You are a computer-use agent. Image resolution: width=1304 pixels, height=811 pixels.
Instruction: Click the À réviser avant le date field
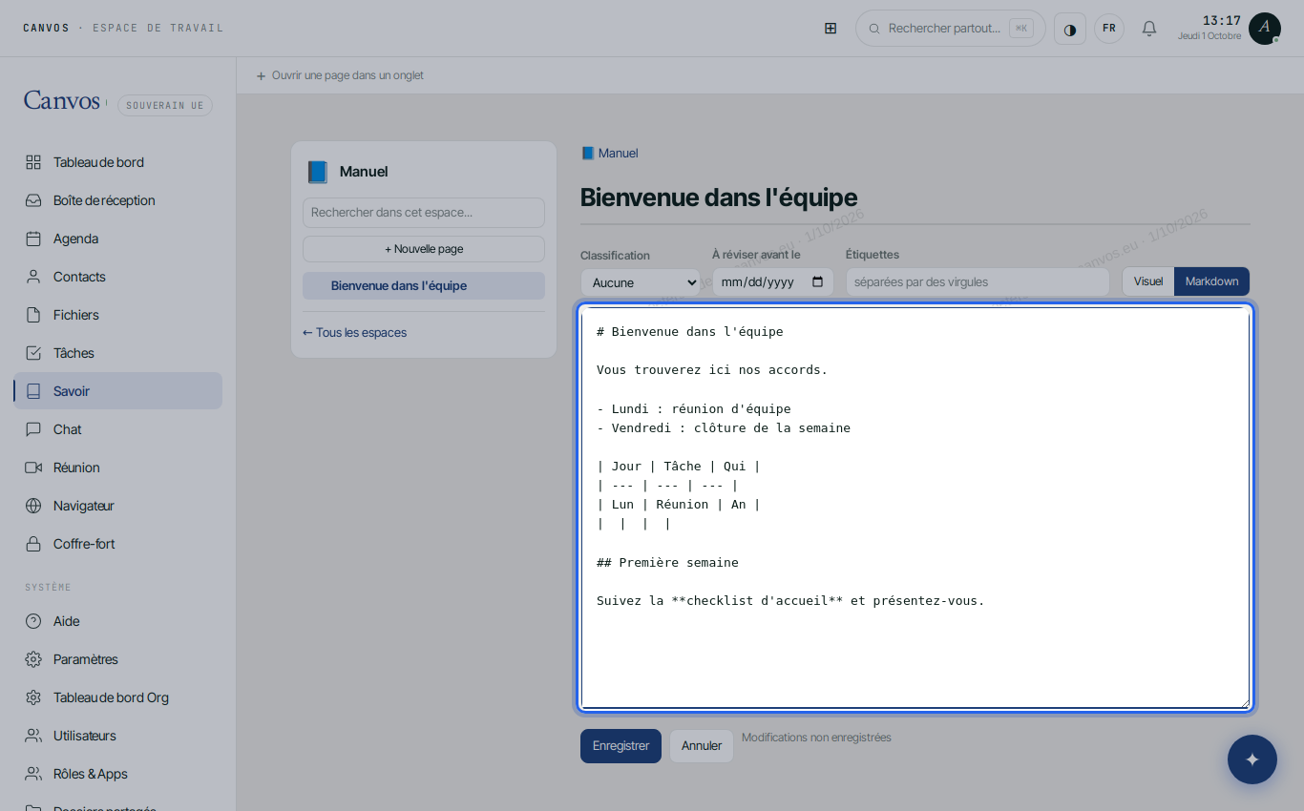pyautogui.click(x=773, y=282)
